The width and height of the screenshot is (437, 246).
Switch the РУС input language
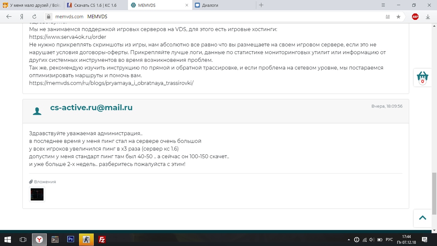coord(389,240)
